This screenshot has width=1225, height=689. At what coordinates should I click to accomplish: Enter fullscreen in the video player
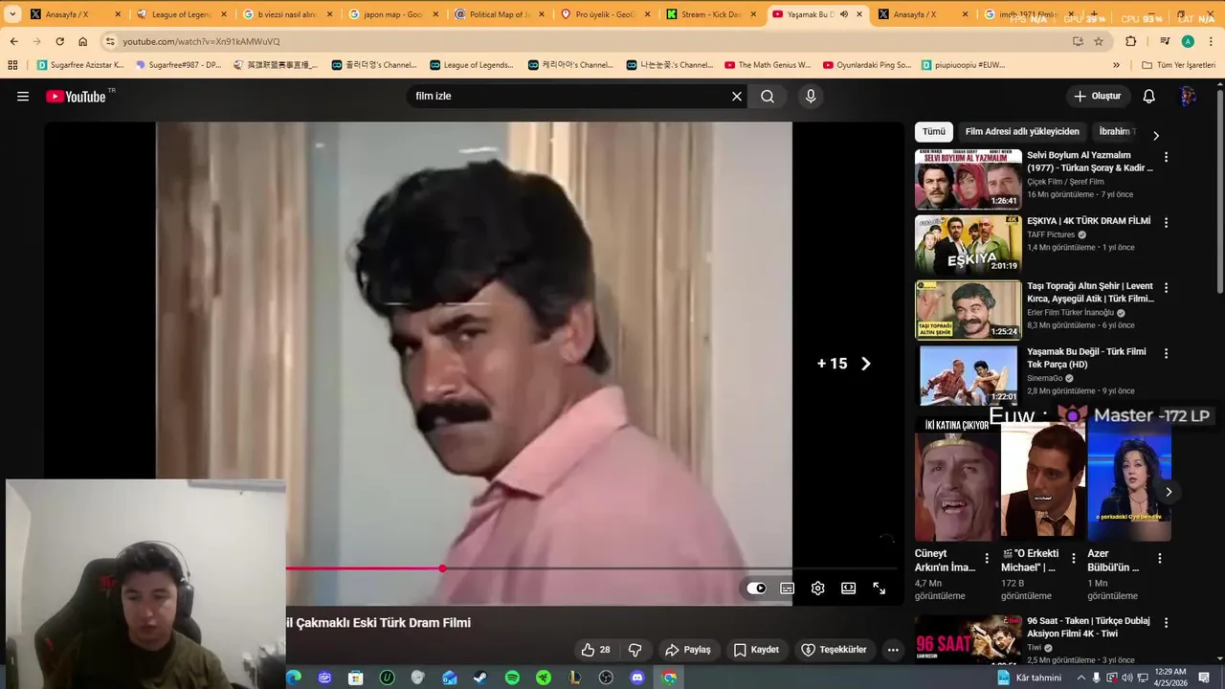pyautogui.click(x=879, y=589)
